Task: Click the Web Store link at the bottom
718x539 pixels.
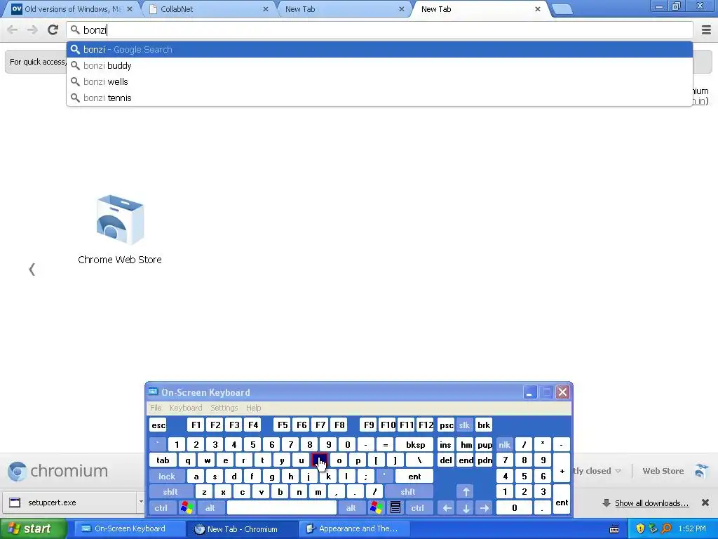Action: click(x=663, y=471)
